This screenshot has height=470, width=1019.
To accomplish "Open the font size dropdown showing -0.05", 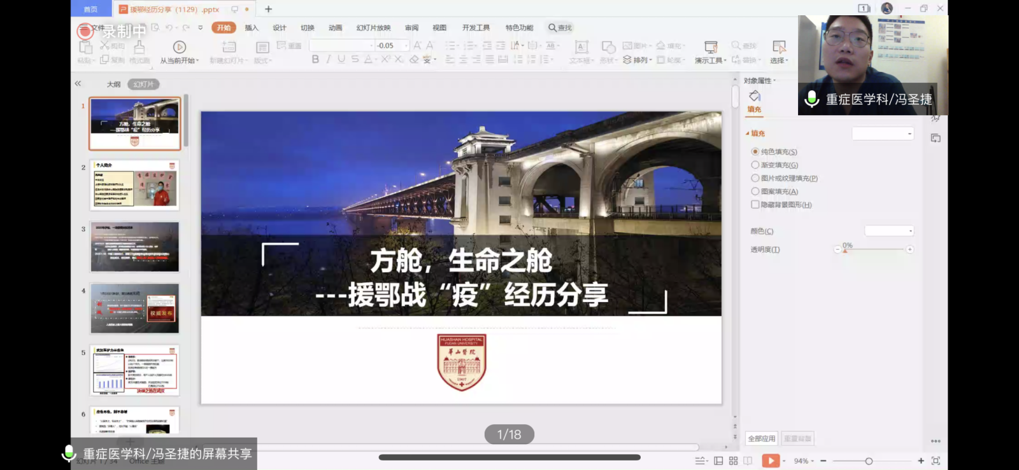I will pyautogui.click(x=406, y=46).
